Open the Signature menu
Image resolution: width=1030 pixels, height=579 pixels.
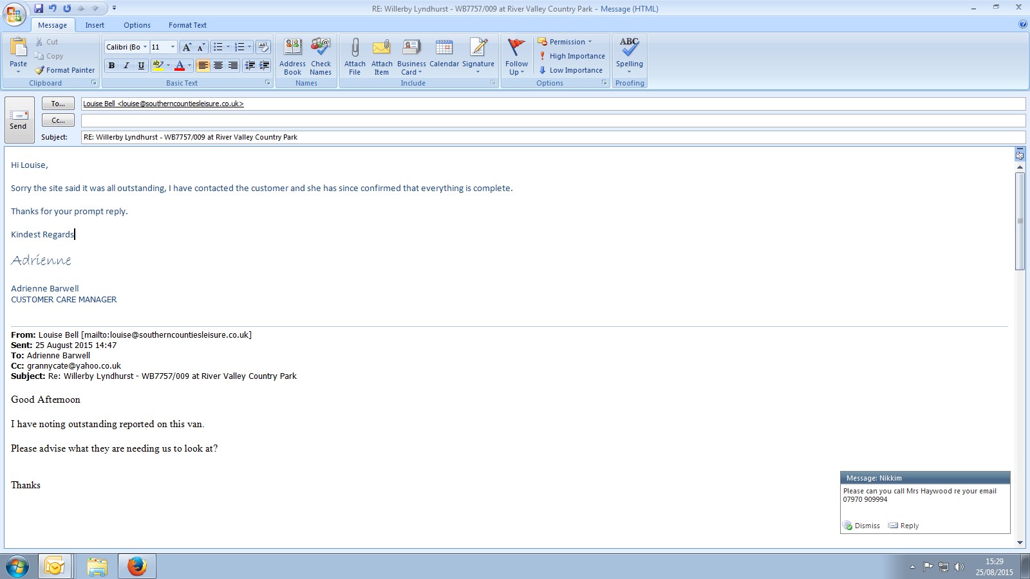478,57
